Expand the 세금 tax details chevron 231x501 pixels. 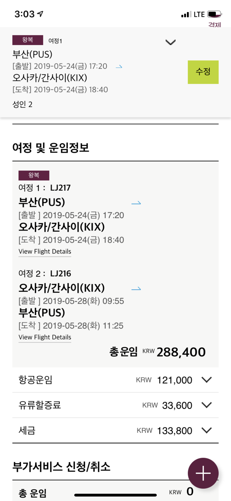click(206, 430)
